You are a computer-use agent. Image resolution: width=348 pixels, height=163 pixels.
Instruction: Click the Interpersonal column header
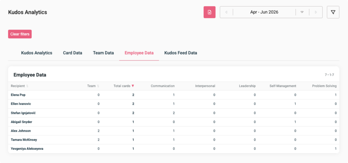coord(205,86)
